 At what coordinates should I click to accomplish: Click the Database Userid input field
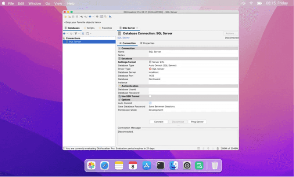click(193, 89)
